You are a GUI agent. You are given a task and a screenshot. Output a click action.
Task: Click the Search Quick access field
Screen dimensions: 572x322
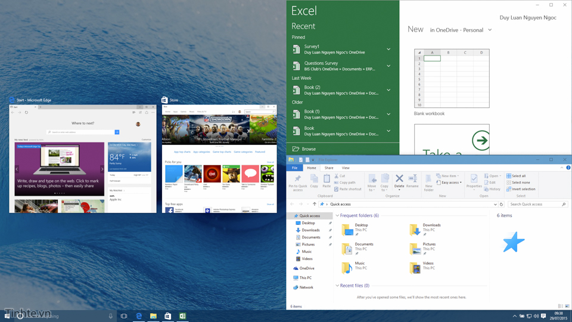[537, 204]
